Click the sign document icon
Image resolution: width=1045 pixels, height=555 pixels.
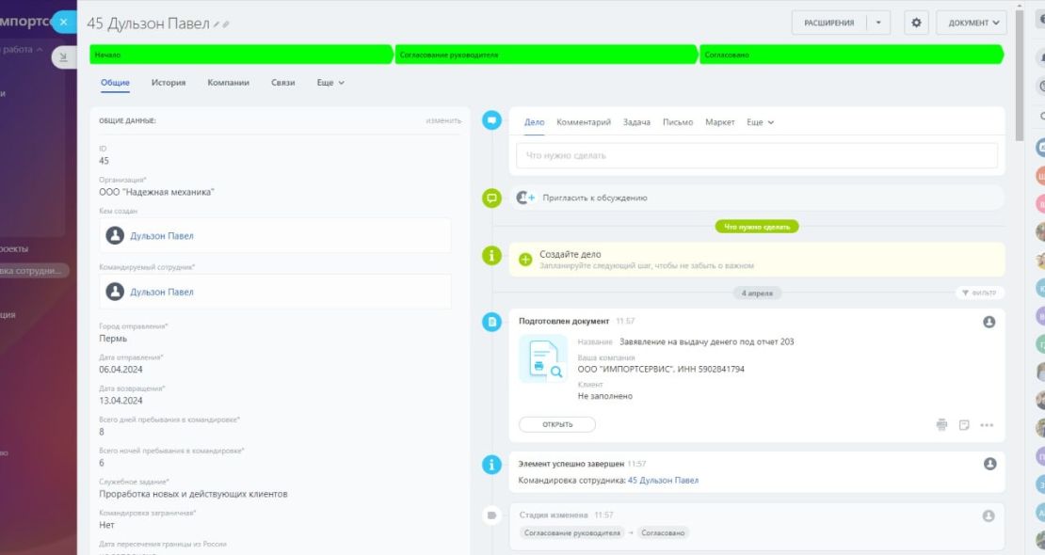pyautogui.click(x=964, y=425)
